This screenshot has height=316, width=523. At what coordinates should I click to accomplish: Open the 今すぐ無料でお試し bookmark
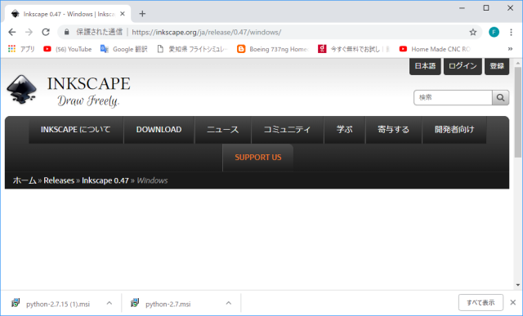coord(354,49)
